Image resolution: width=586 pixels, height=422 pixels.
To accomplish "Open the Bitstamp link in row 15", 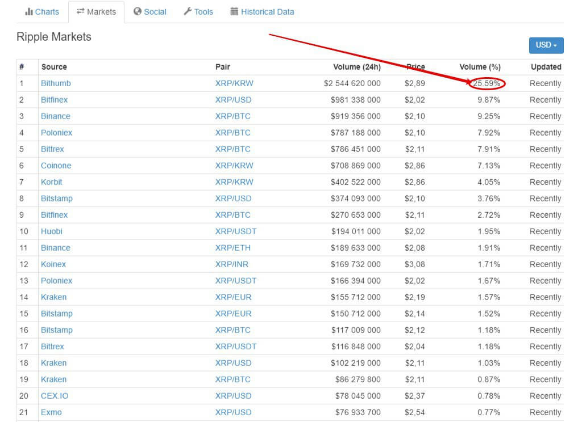I will click(57, 314).
